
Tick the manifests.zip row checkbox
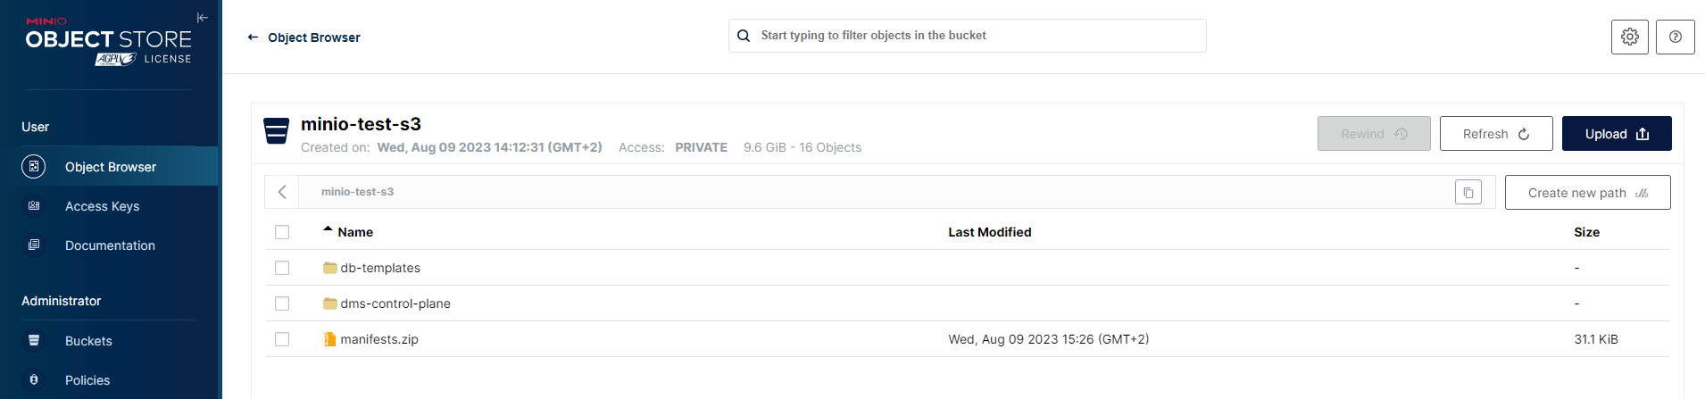(x=282, y=339)
